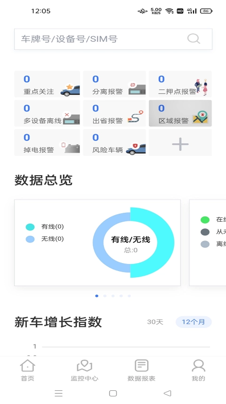Open the 二押点报警 tile
226x404 pixels.
tap(180, 84)
